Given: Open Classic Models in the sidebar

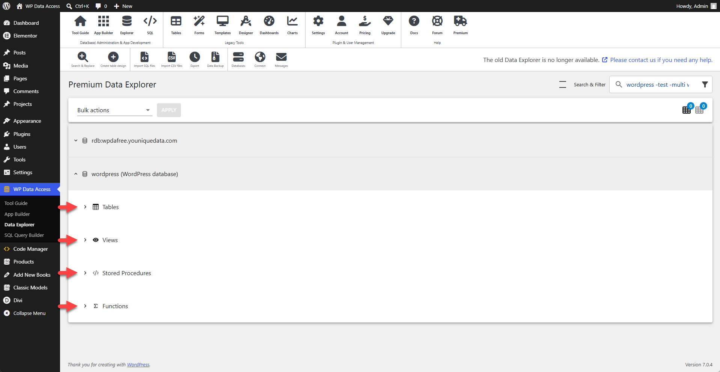Looking at the screenshot, I should [30, 288].
